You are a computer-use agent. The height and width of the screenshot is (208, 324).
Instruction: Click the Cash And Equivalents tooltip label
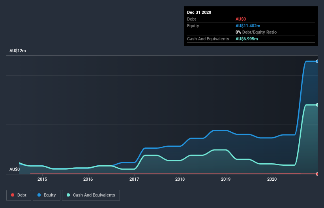tap(208, 39)
